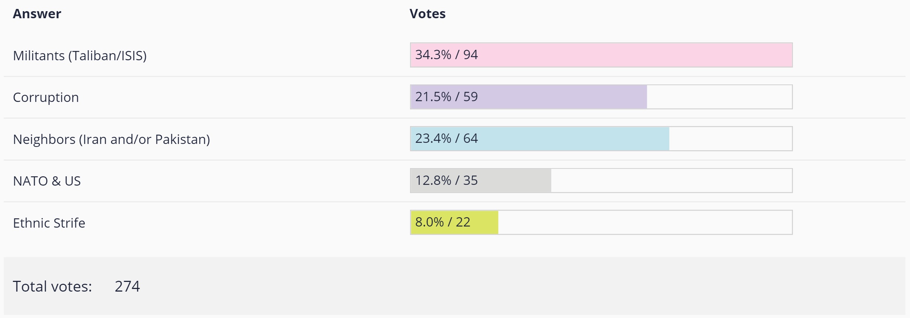This screenshot has height=318, width=910.
Task: Click the 12.8% / 35 vote text
Action: [x=446, y=180]
